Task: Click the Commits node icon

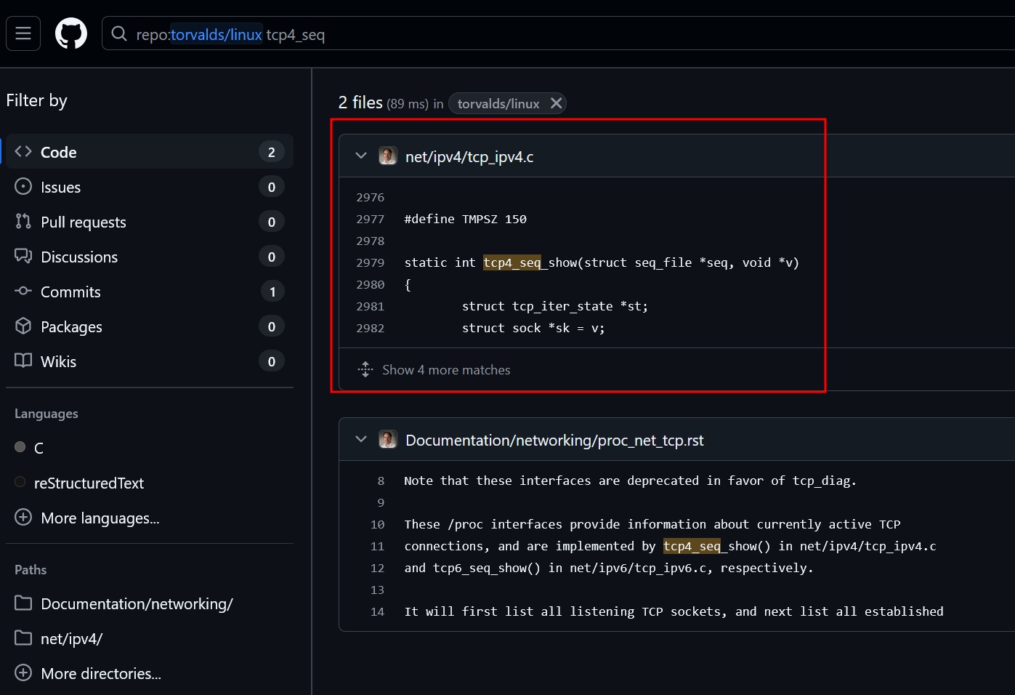Action: coord(23,291)
